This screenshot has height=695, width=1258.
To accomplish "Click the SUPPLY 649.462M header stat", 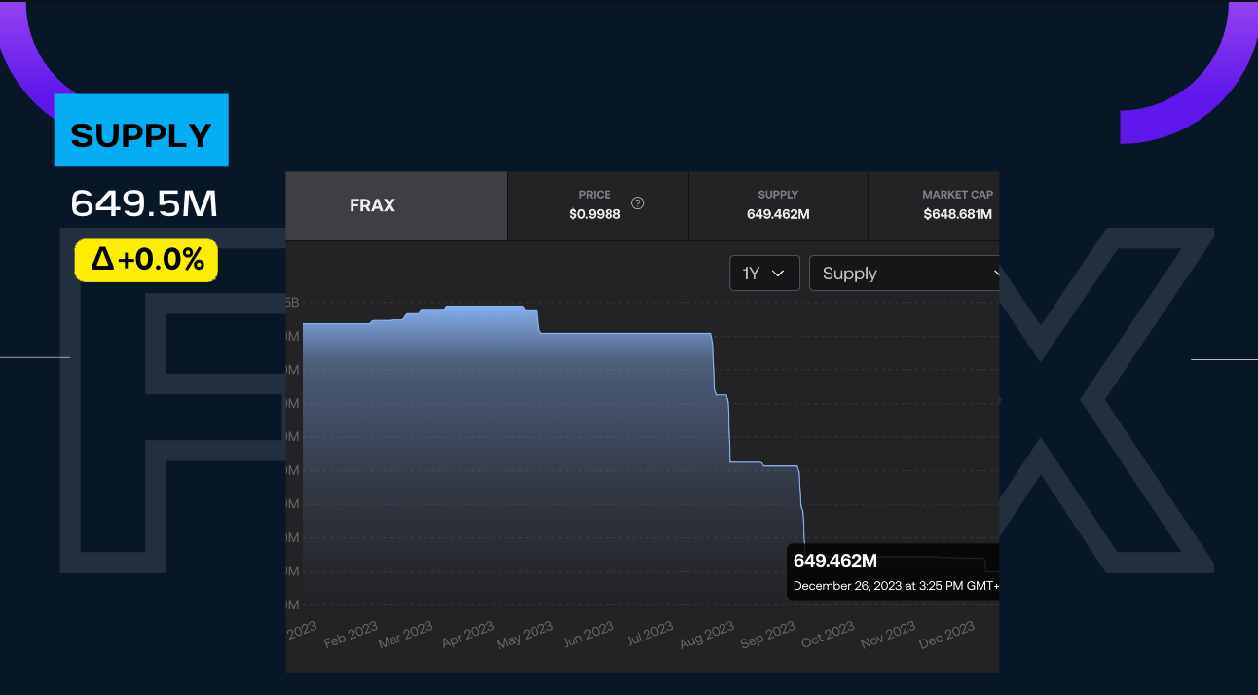I will point(778,206).
